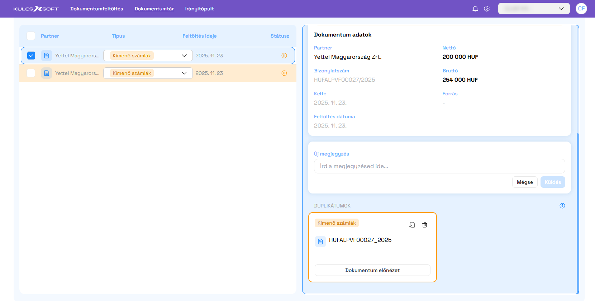Click Mégse to cancel the note

525,182
